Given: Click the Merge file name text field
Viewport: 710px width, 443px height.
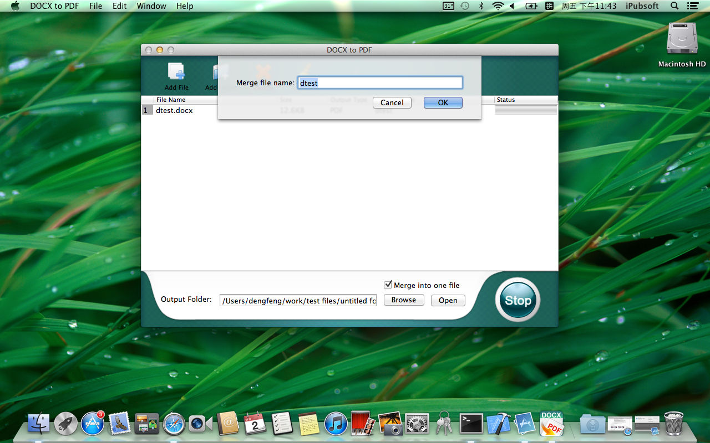Looking at the screenshot, I should click(380, 83).
